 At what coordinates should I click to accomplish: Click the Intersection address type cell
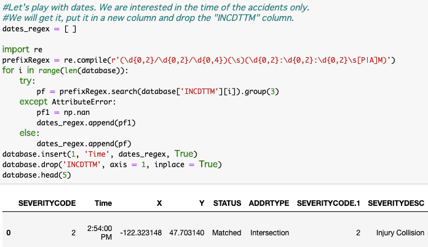pos(269,232)
